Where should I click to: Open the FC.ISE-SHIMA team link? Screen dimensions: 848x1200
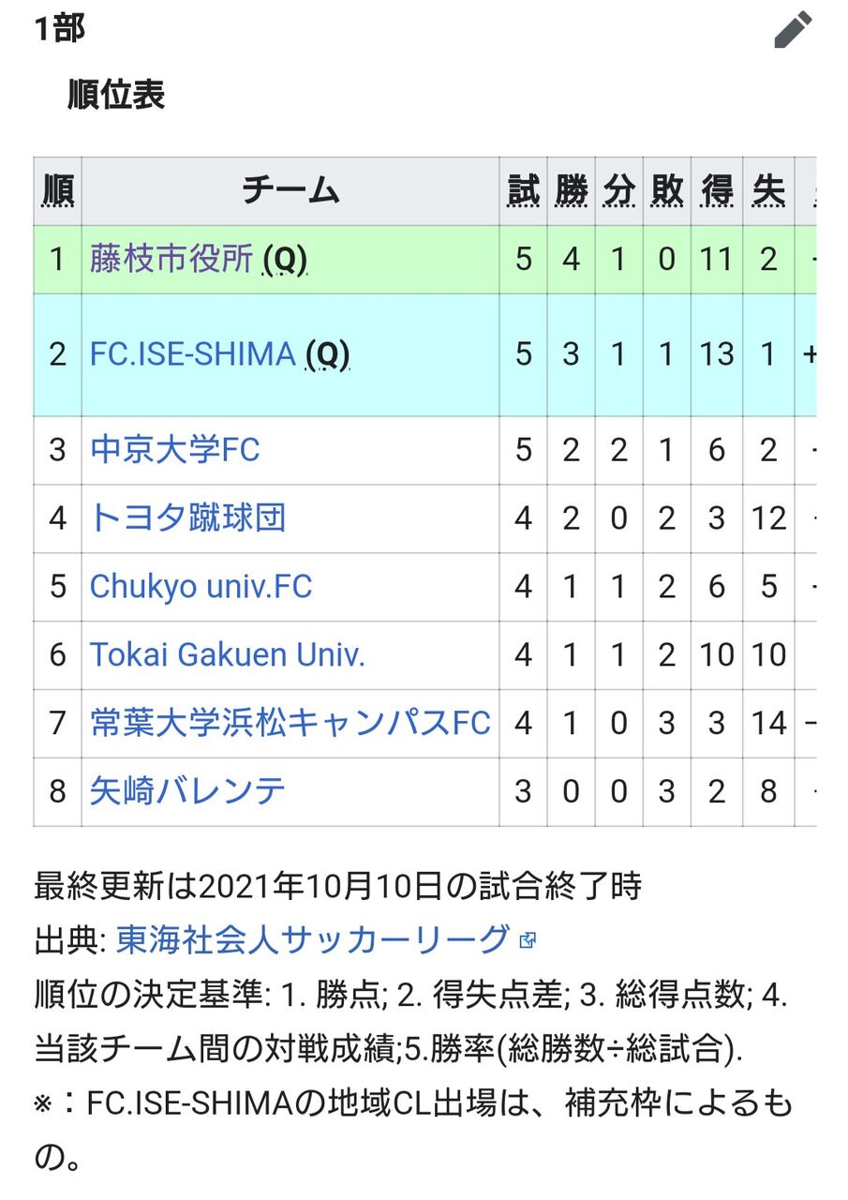192,354
